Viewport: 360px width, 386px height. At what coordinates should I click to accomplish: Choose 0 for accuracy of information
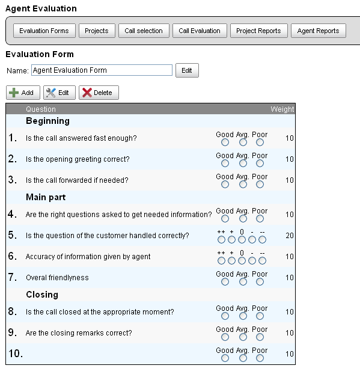point(242,261)
